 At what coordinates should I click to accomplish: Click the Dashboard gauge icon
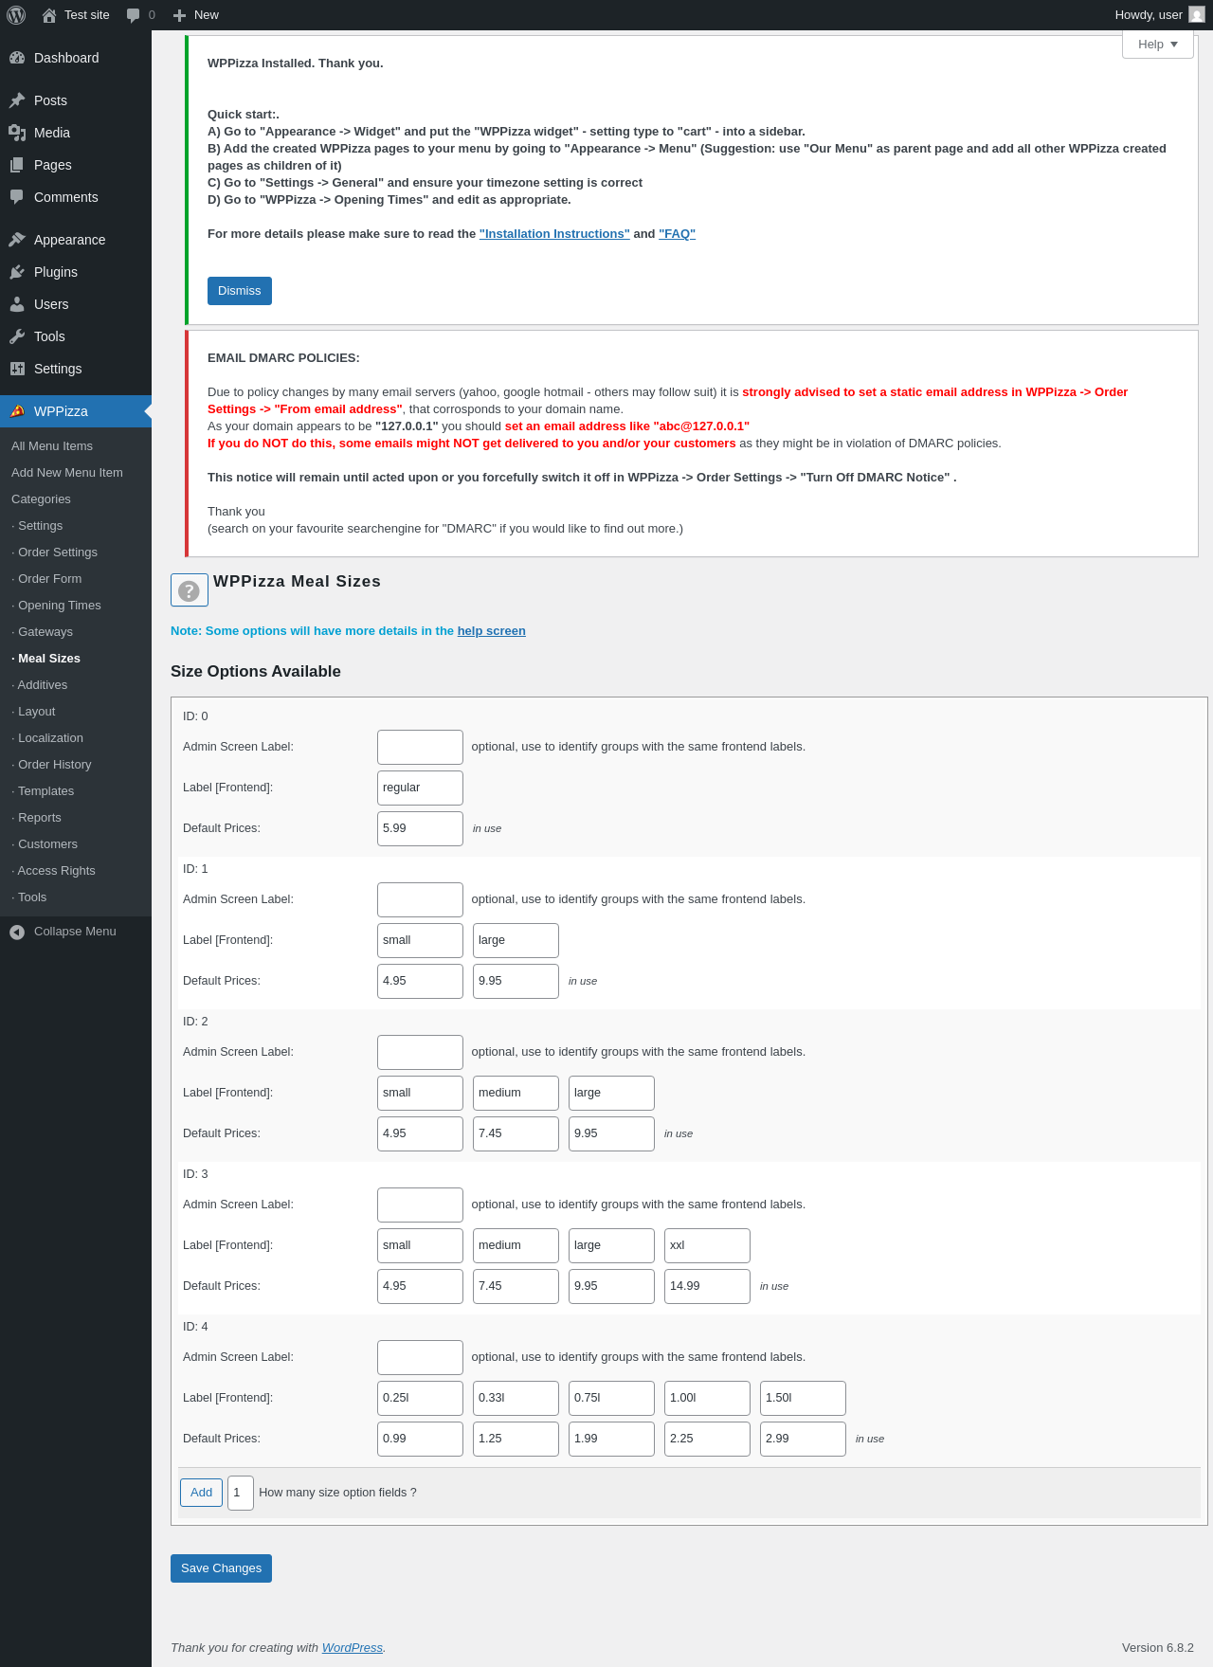17,58
